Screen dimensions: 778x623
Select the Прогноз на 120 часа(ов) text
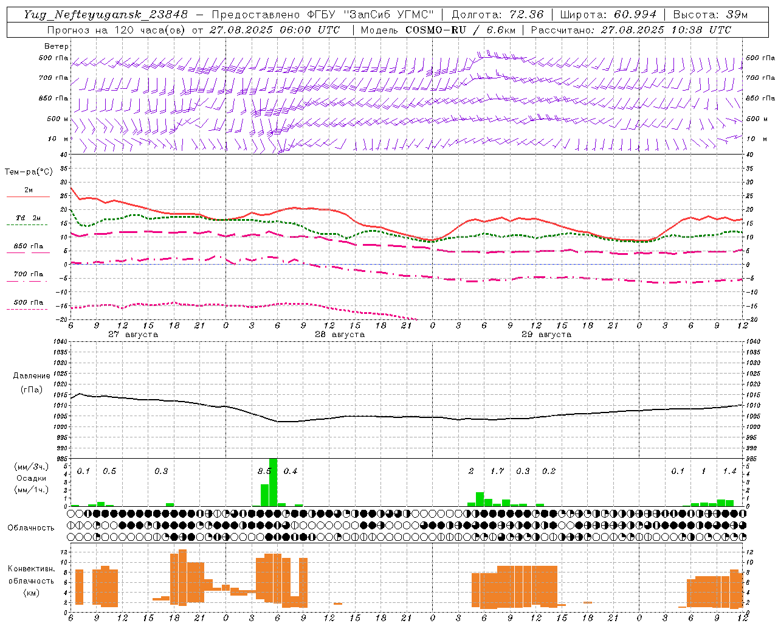[117, 30]
